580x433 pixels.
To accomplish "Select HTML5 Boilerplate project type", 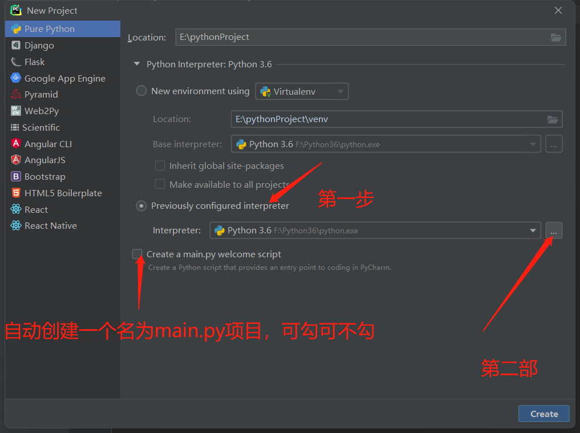I will 63,193.
